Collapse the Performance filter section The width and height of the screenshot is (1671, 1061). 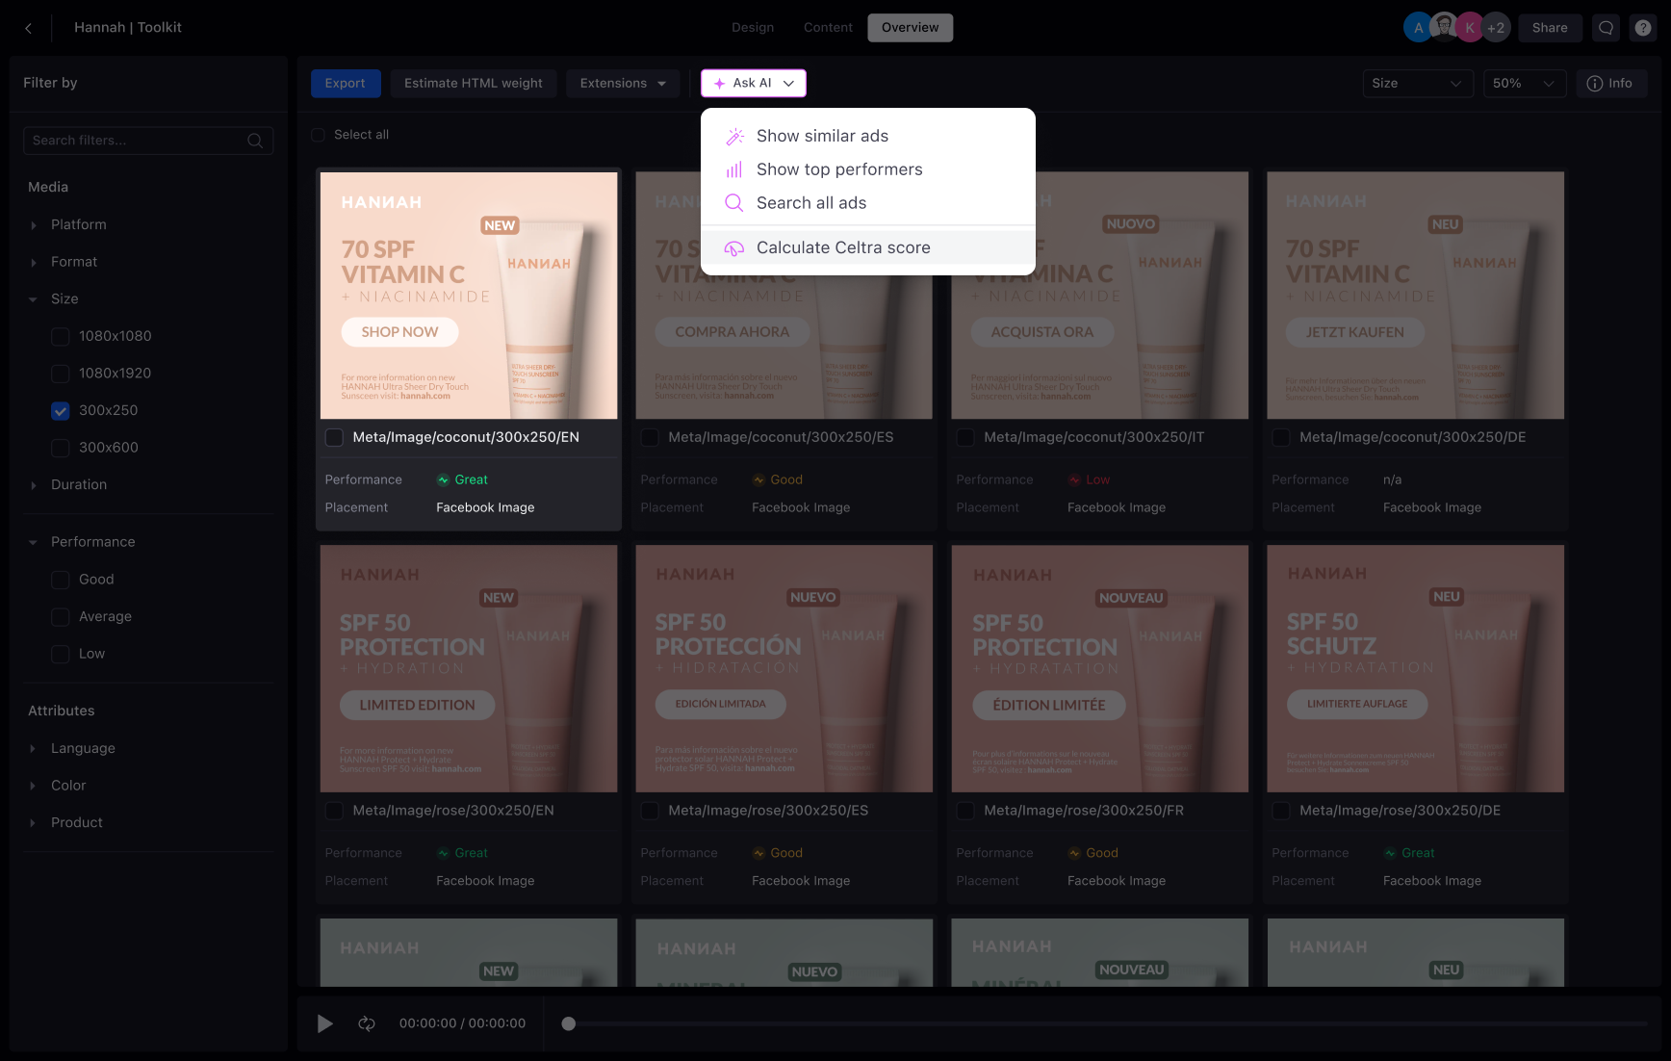coord(33,542)
